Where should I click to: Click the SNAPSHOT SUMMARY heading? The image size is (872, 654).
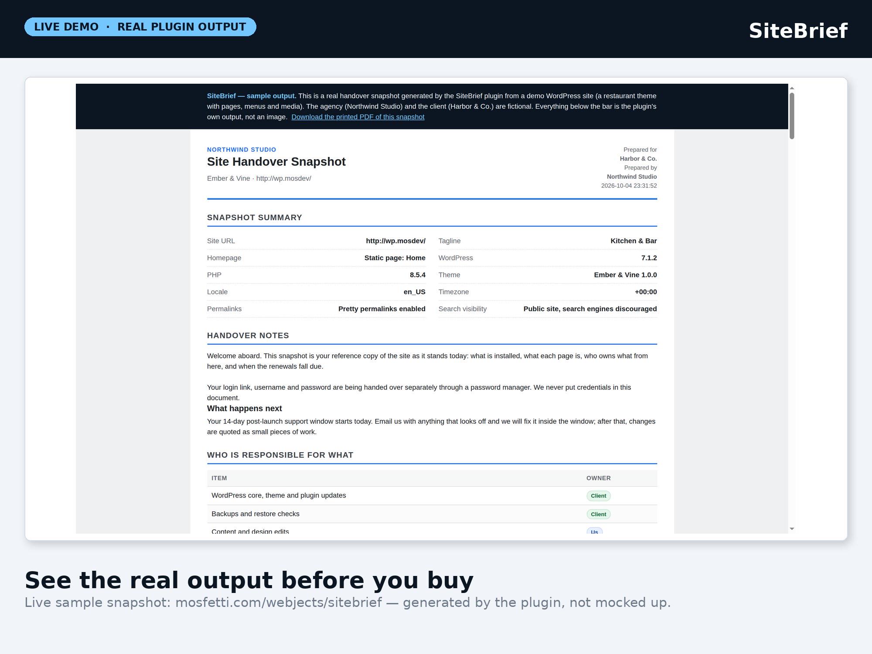[255, 218]
